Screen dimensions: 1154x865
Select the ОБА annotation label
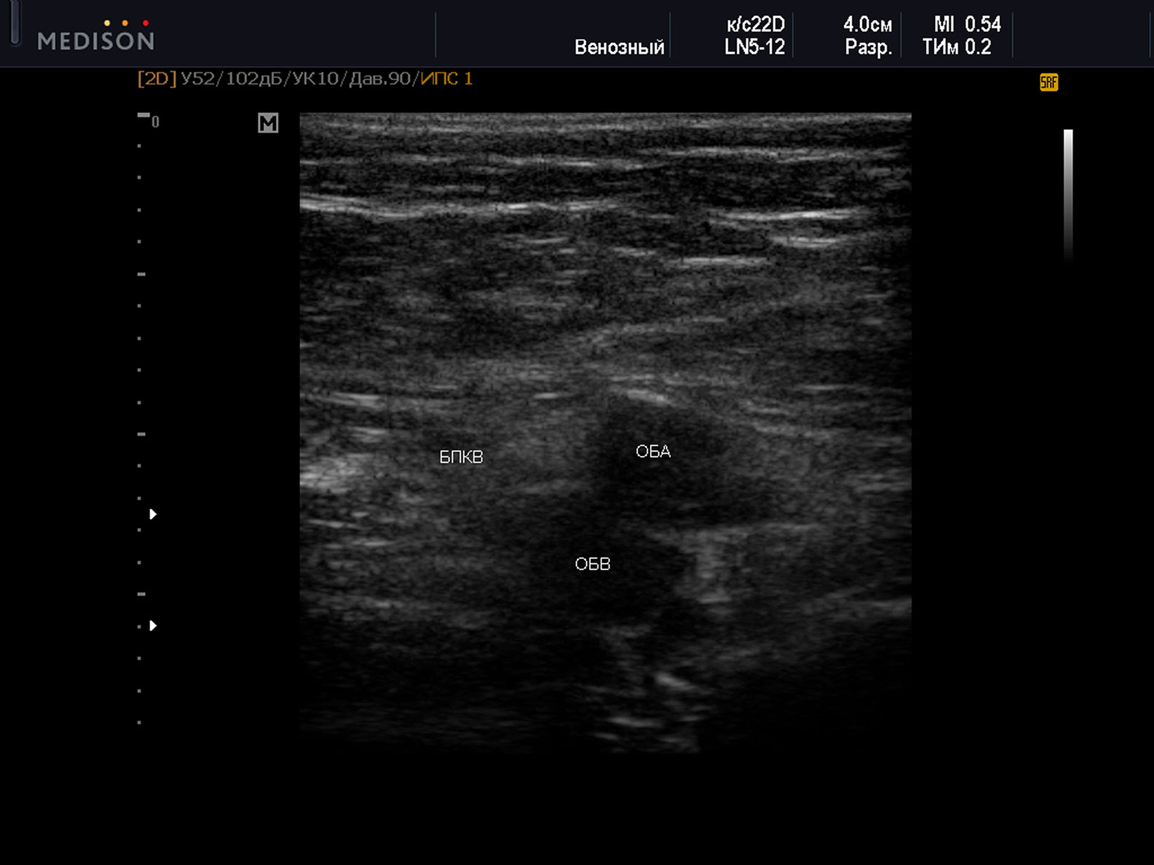pyautogui.click(x=653, y=452)
